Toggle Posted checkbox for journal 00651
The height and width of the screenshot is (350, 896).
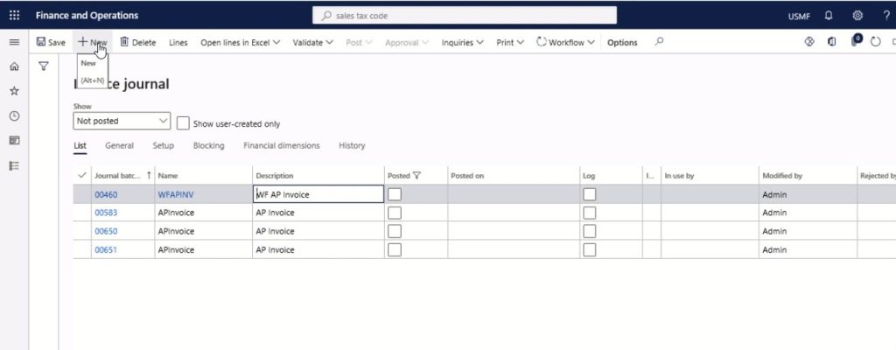click(x=395, y=250)
